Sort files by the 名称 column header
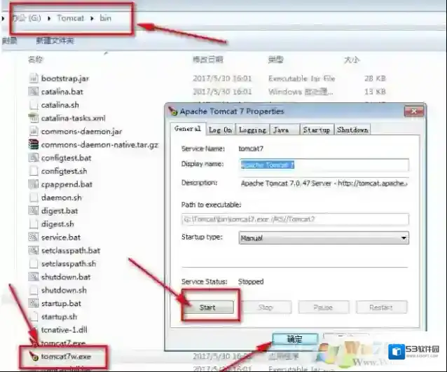This screenshot has width=447, height=372. click(35, 60)
